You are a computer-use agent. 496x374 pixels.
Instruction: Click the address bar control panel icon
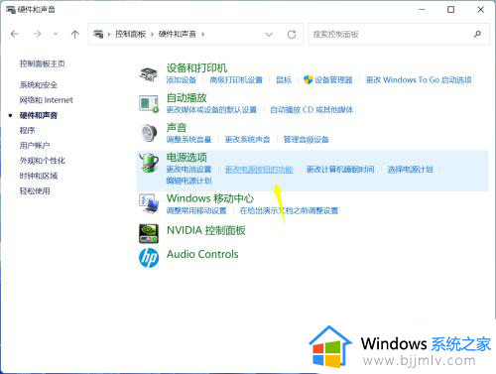click(x=98, y=34)
